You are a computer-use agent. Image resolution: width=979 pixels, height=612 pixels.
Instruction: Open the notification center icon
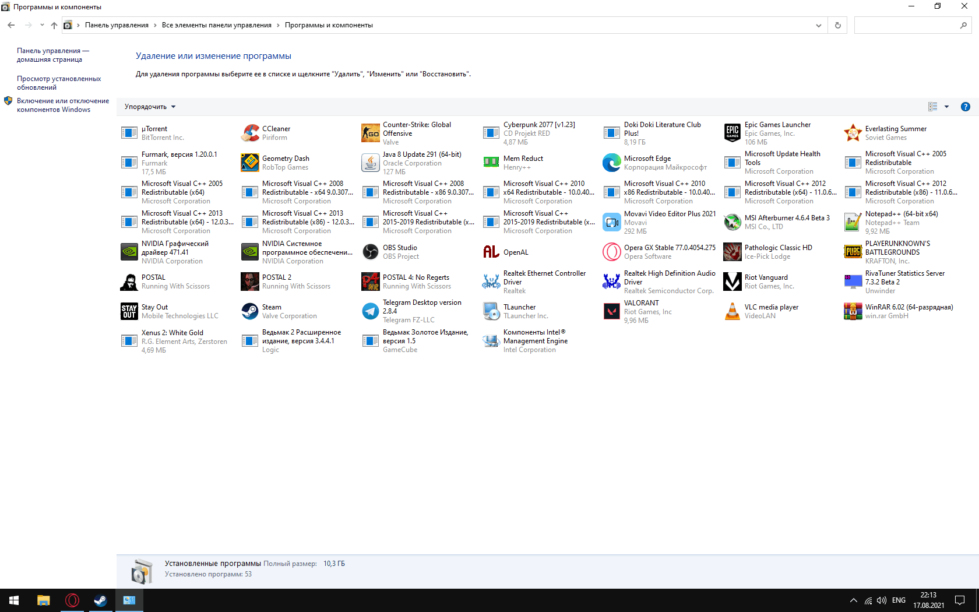(960, 600)
